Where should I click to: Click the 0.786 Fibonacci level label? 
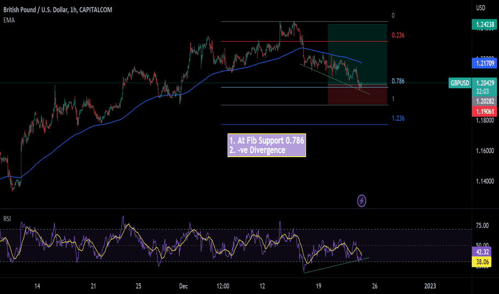[x=398, y=81]
